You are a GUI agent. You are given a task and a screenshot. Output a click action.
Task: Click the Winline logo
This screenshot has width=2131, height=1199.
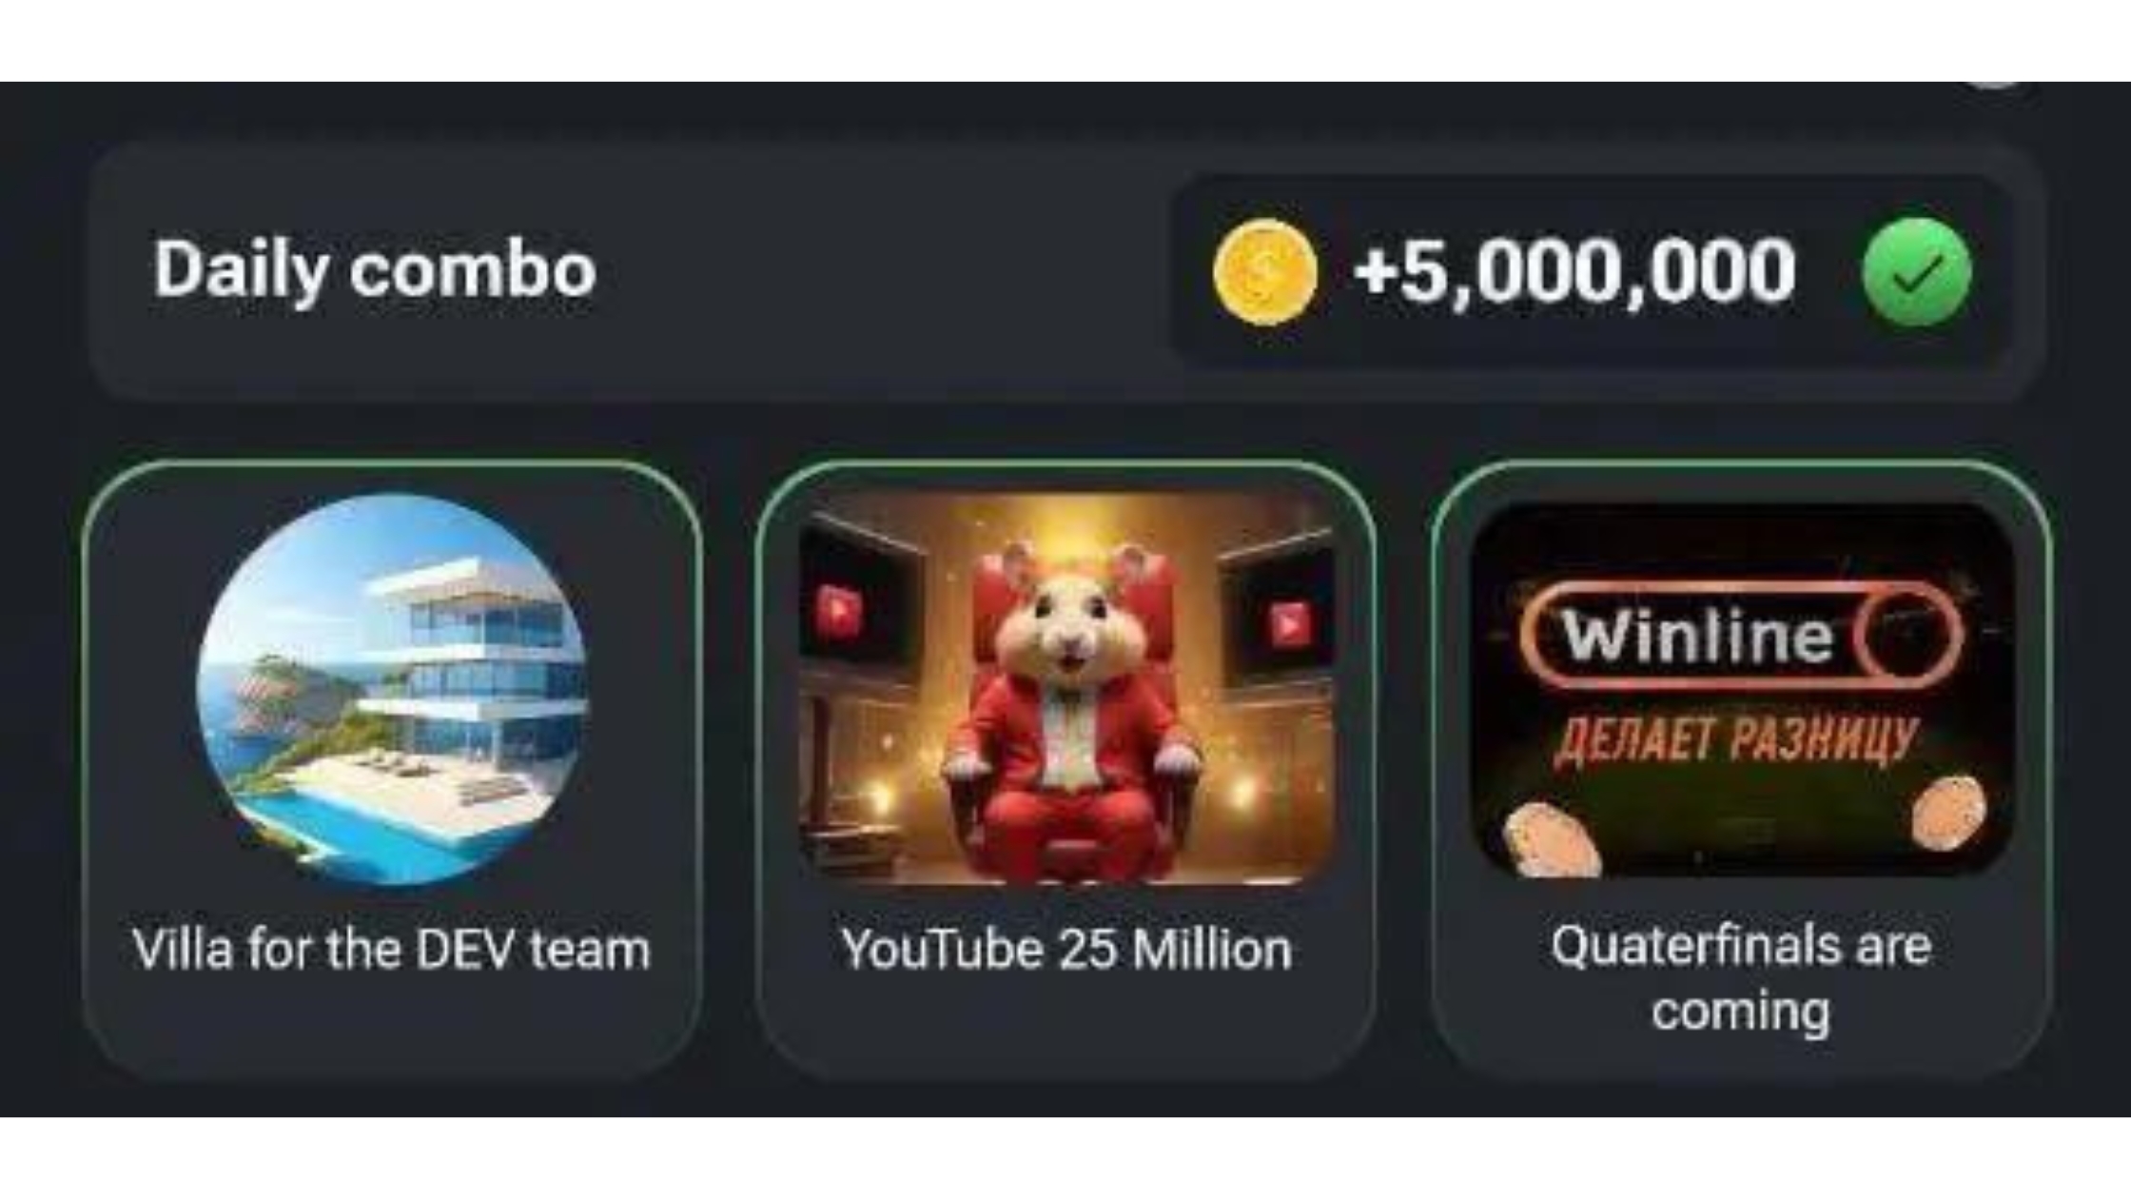(x=1741, y=635)
